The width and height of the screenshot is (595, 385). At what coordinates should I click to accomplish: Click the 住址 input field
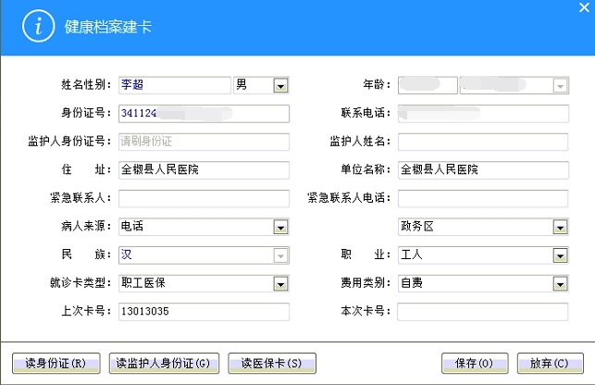point(204,170)
